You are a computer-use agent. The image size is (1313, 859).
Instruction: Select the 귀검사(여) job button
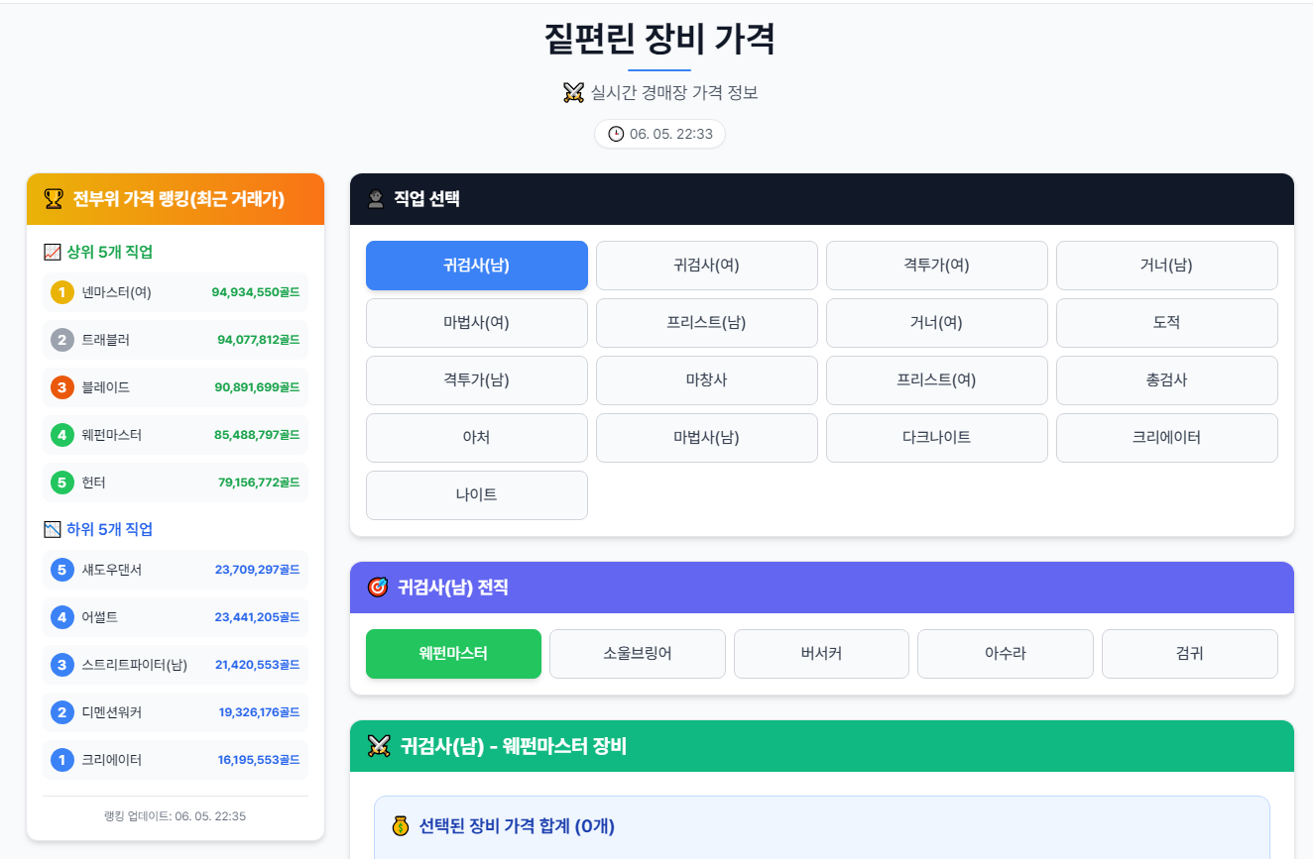(x=706, y=266)
